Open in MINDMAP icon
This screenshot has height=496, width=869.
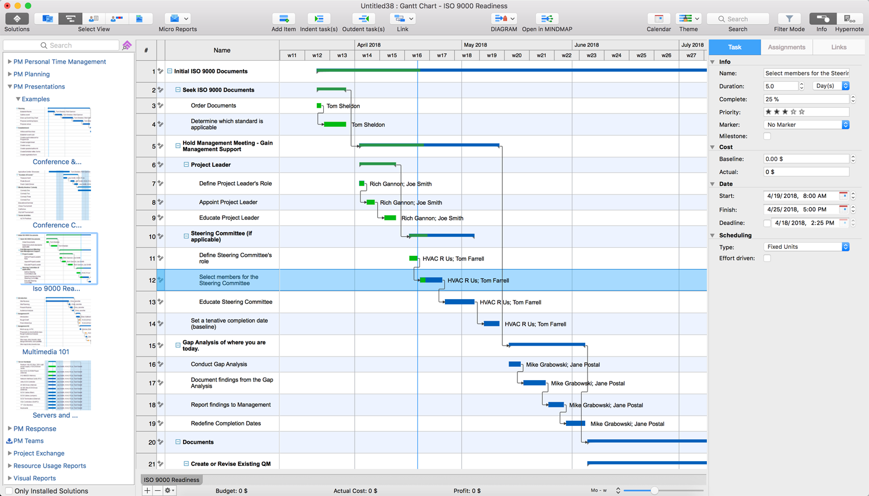tap(546, 19)
